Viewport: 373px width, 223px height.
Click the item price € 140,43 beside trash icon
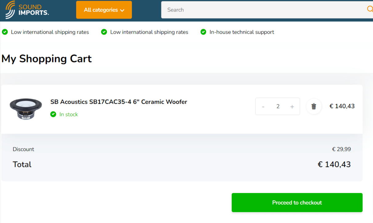pyautogui.click(x=342, y=106)
